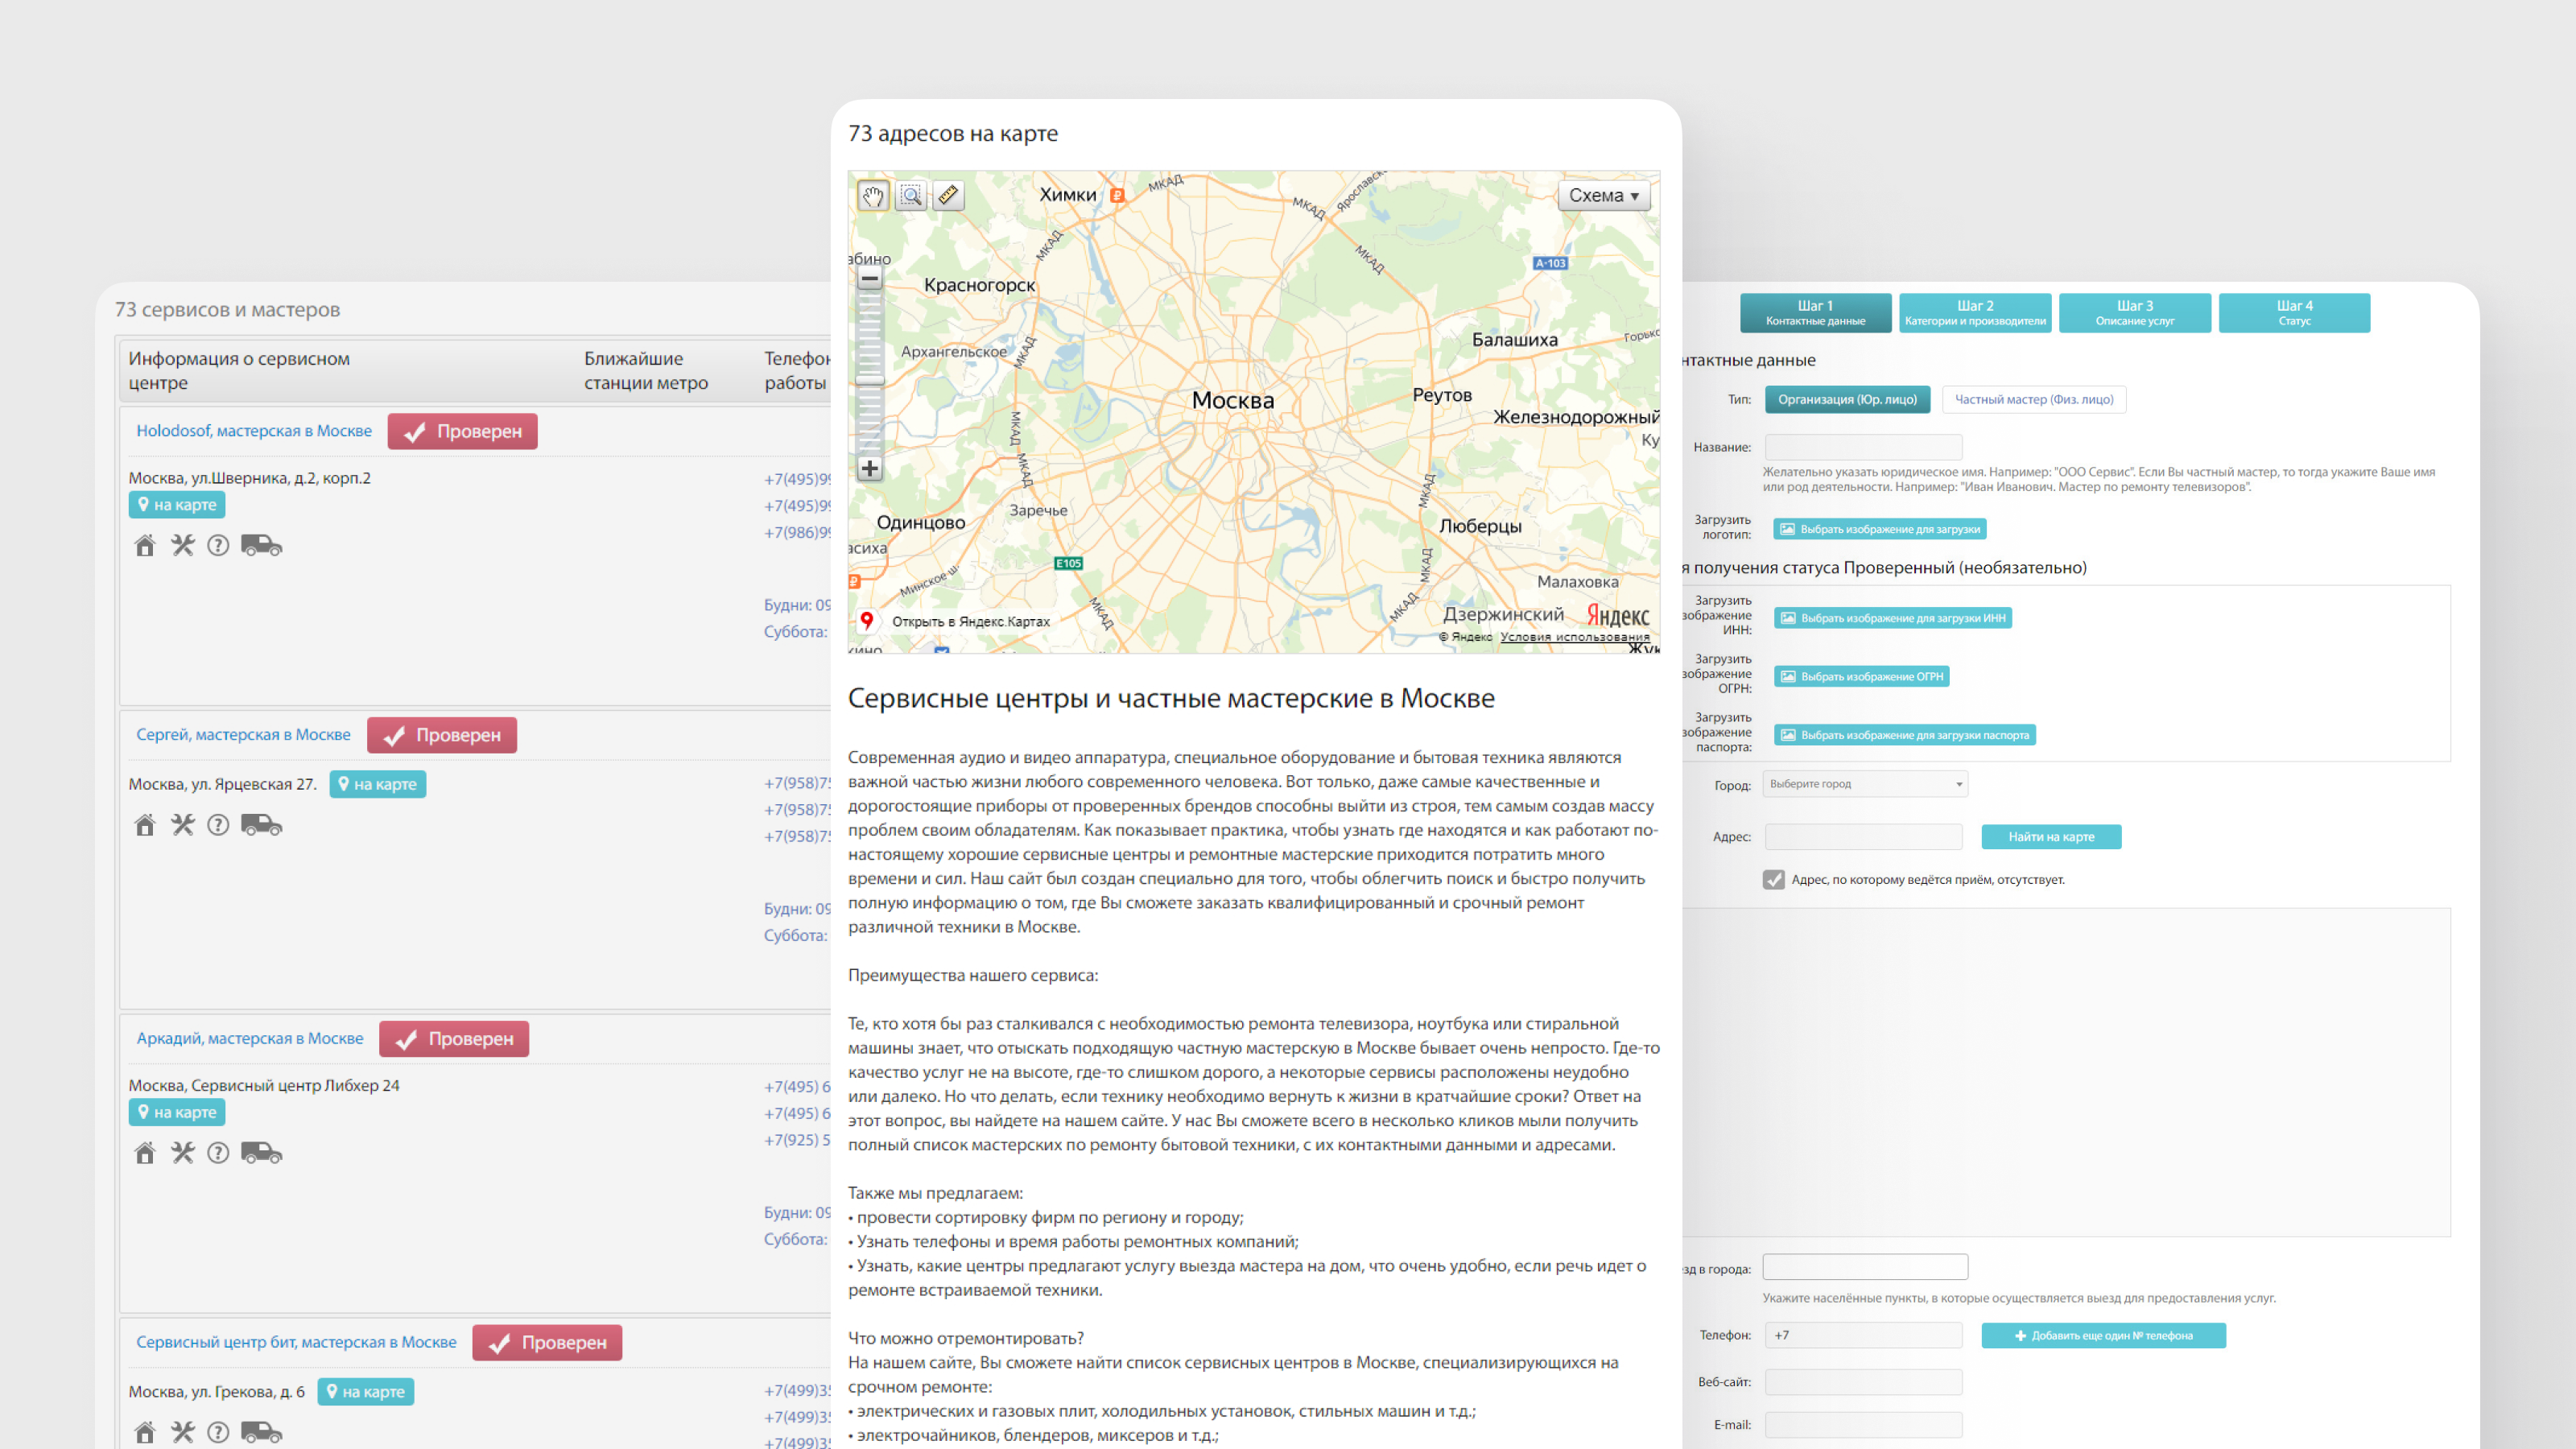This screenshot has height=1449, width=2576.
Task: Select type Организация (Юр. лицо)
Action: [1847, 399]
